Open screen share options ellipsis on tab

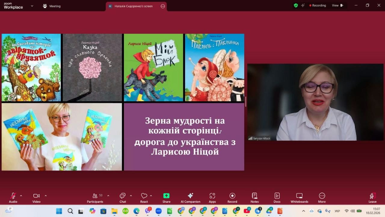[x=163, y=6]
